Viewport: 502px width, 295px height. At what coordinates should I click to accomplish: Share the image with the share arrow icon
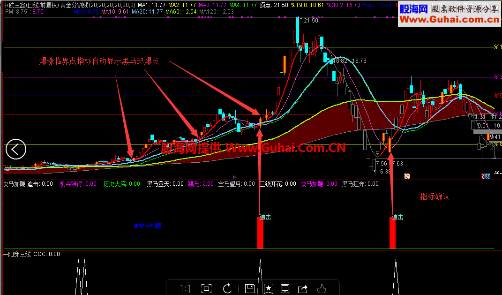point(302,288)
